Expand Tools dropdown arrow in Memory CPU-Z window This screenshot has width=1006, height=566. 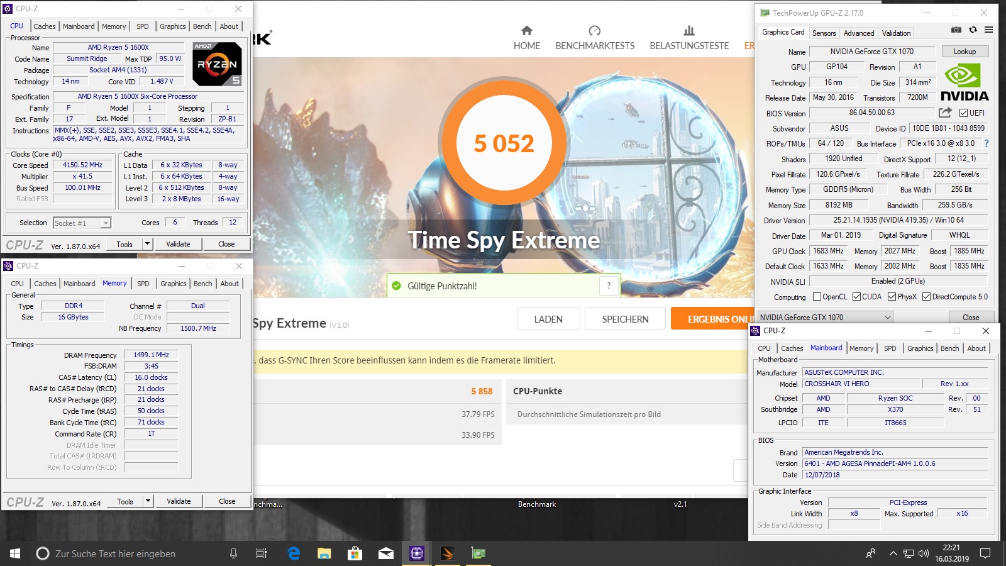148,501
